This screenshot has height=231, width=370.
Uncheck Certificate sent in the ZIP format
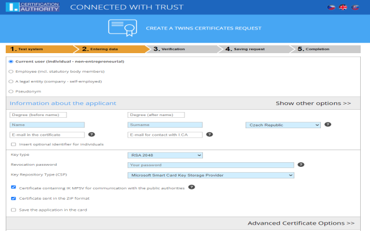coord(13,199)
